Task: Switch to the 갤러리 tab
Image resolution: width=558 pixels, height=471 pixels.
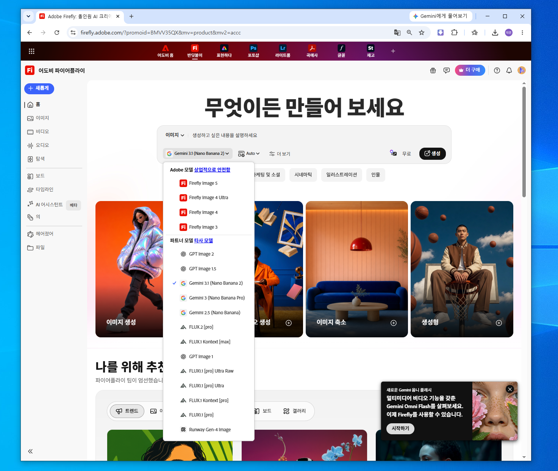Action: point(294,411)
